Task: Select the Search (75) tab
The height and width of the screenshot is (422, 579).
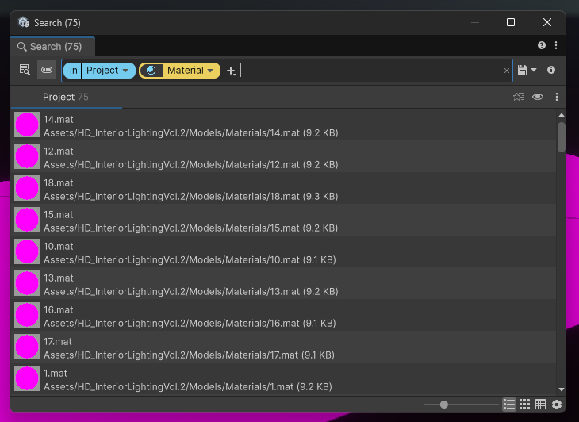Action: coord(53,47)
